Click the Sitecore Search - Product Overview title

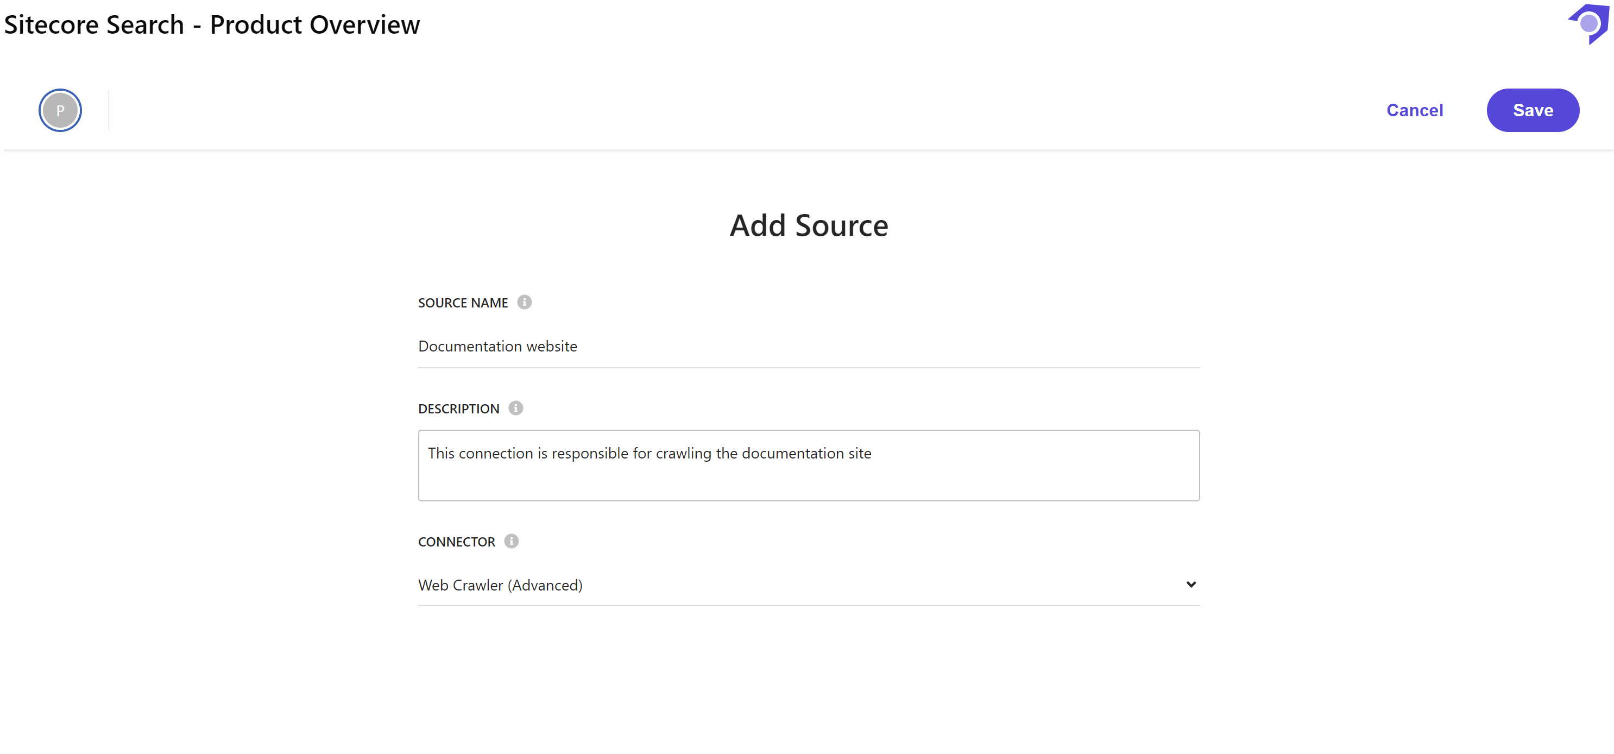(x=212, y=25)
